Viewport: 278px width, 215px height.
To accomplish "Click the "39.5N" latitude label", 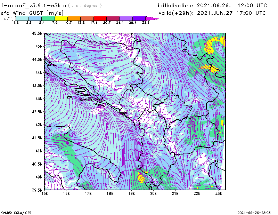I will pyautogui.click(x=37, y=190).
